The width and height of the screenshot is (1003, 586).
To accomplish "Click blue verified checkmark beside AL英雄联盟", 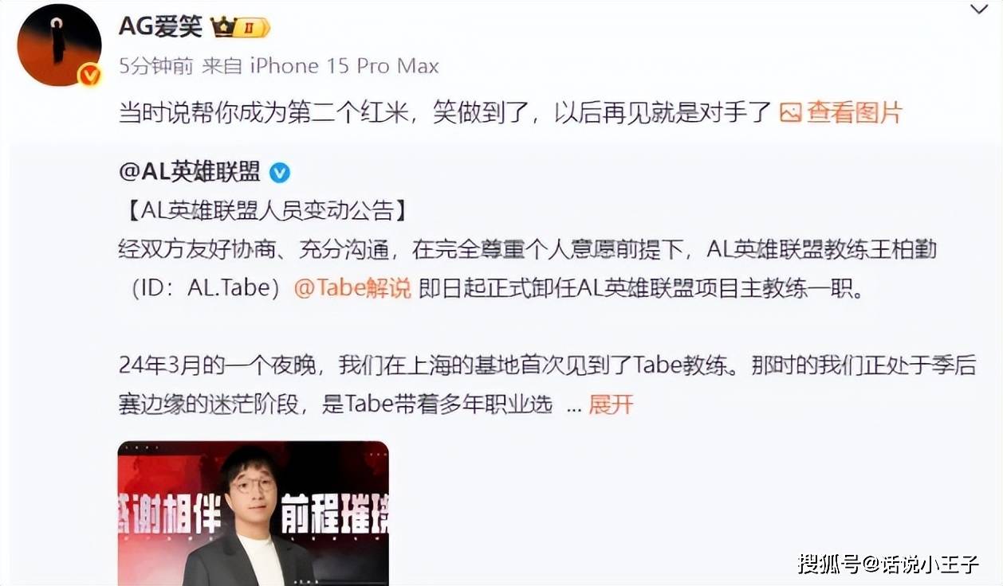I will point(279,172).
